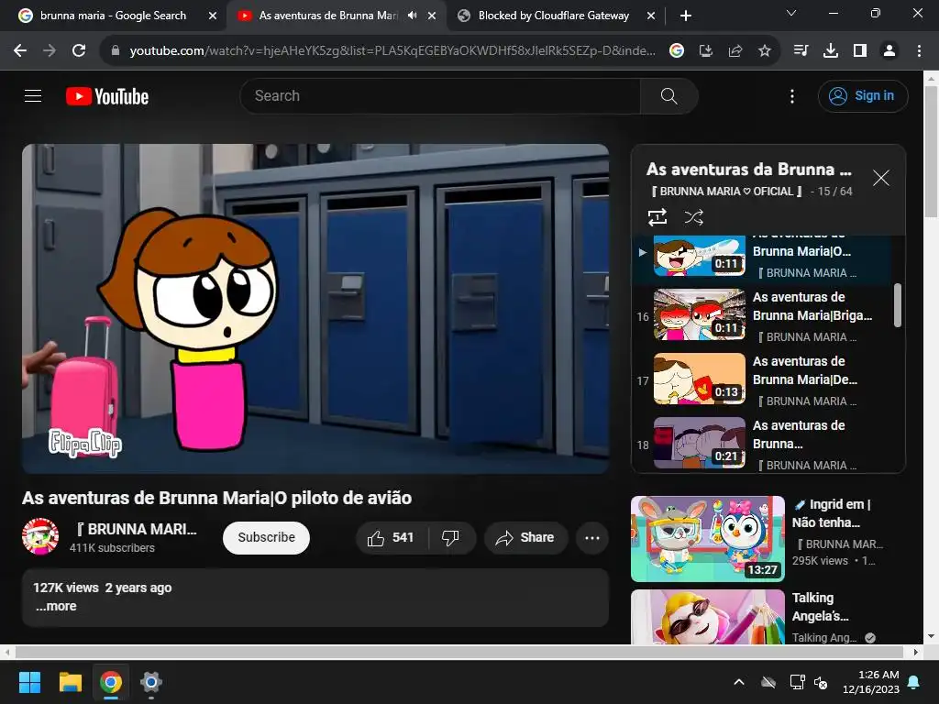Toggle Chrome side panel
939x704 pixels.
860,51
